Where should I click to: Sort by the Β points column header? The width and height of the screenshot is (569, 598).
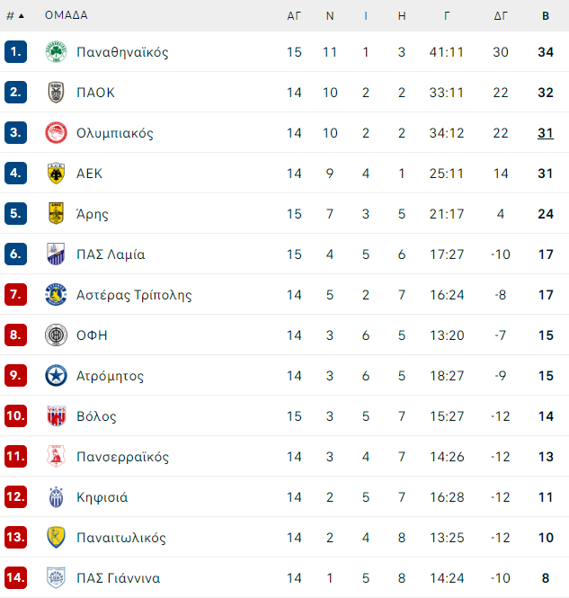click(546, 16)
